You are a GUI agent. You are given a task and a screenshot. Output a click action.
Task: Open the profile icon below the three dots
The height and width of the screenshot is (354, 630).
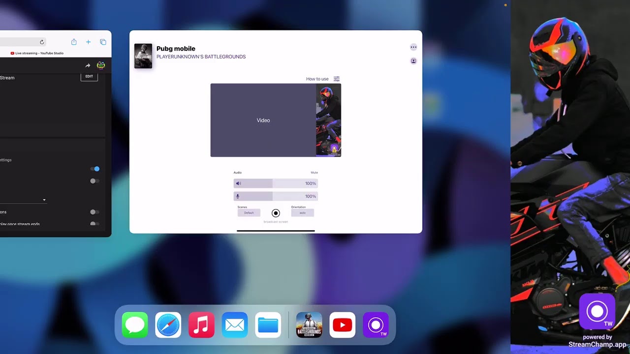click(413, 61)
